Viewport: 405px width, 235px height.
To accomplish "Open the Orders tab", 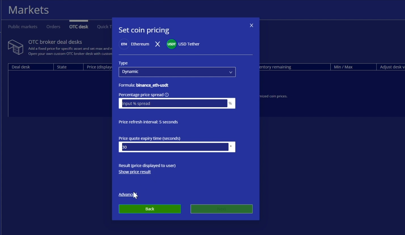I will (53, 27).
